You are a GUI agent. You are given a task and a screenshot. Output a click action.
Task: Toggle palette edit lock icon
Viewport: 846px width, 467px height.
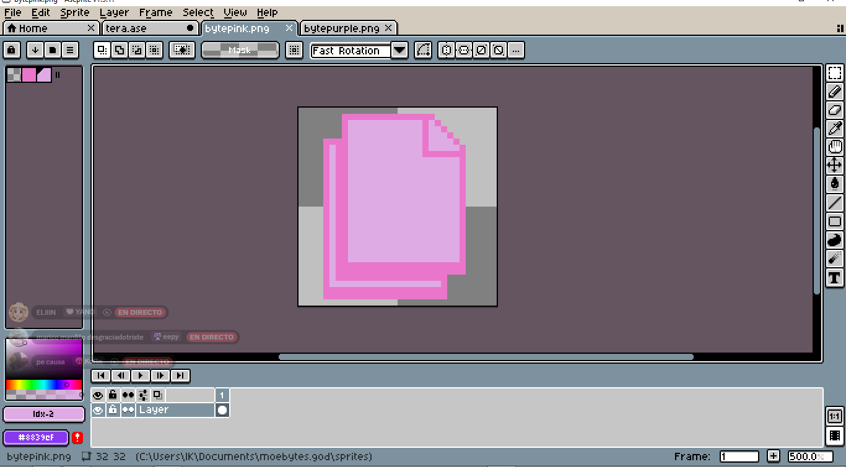pyautogui.click(x=12, y=50)
